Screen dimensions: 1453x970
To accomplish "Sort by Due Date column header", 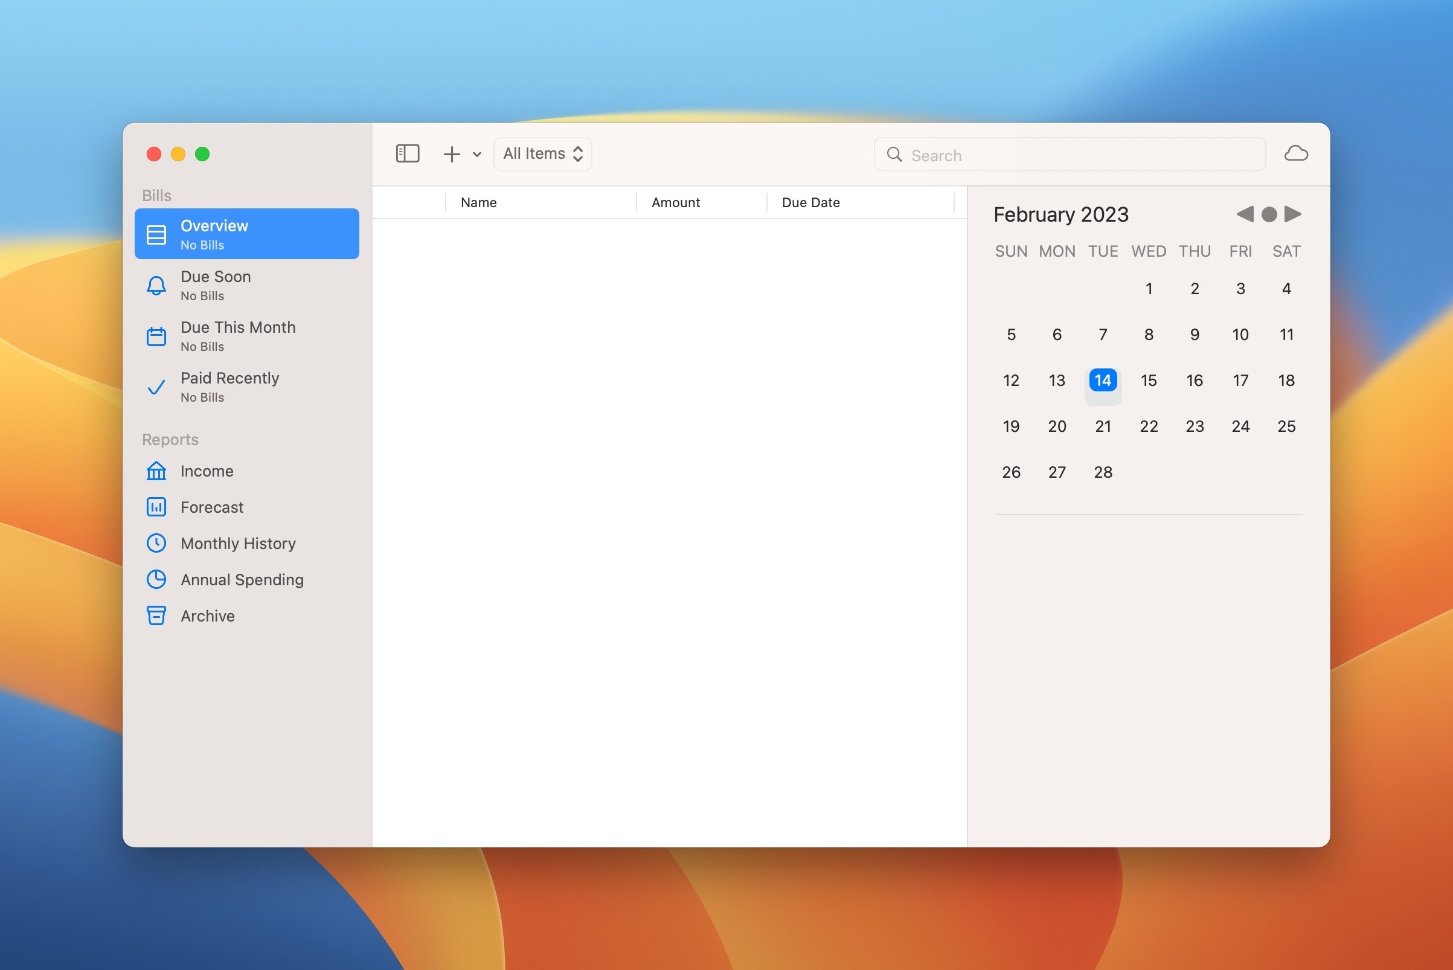I will click(x=810, y=202).
